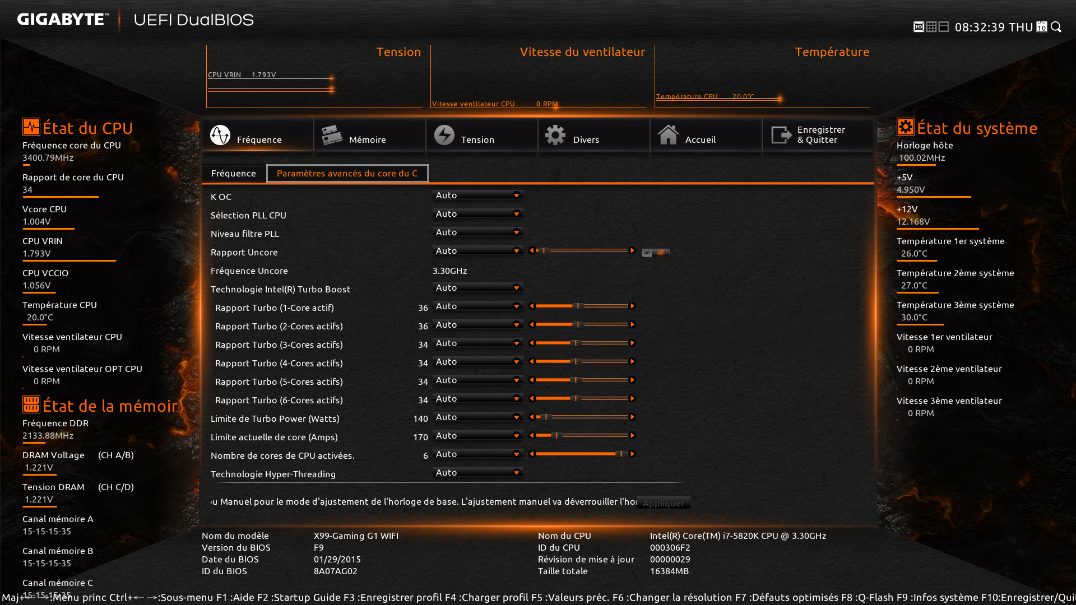Open the Niveau filtre PLL dropdown
The width and height of the screenshot is (1076, 605).
(x=478, y=232)
